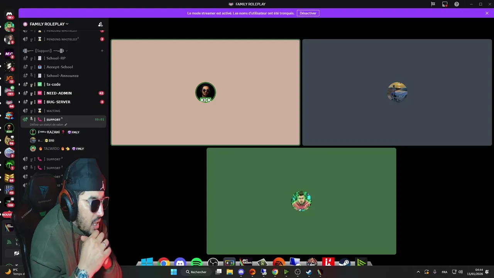Open the Quests flag icon in title bar
Screen dimensions: 494x278
click(433, 4)
